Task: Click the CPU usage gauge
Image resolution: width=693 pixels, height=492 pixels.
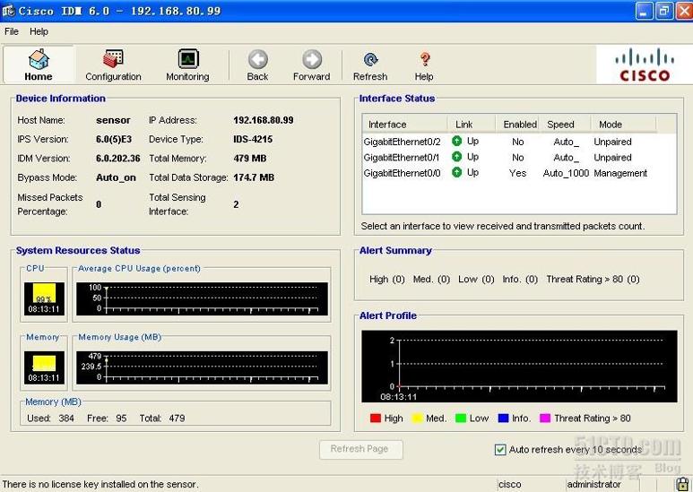Action: (x=44, y=298)
